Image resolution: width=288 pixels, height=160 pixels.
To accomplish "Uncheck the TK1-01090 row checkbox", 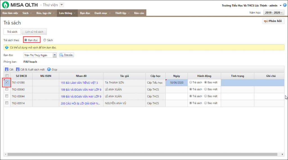I will pos(7,83).
